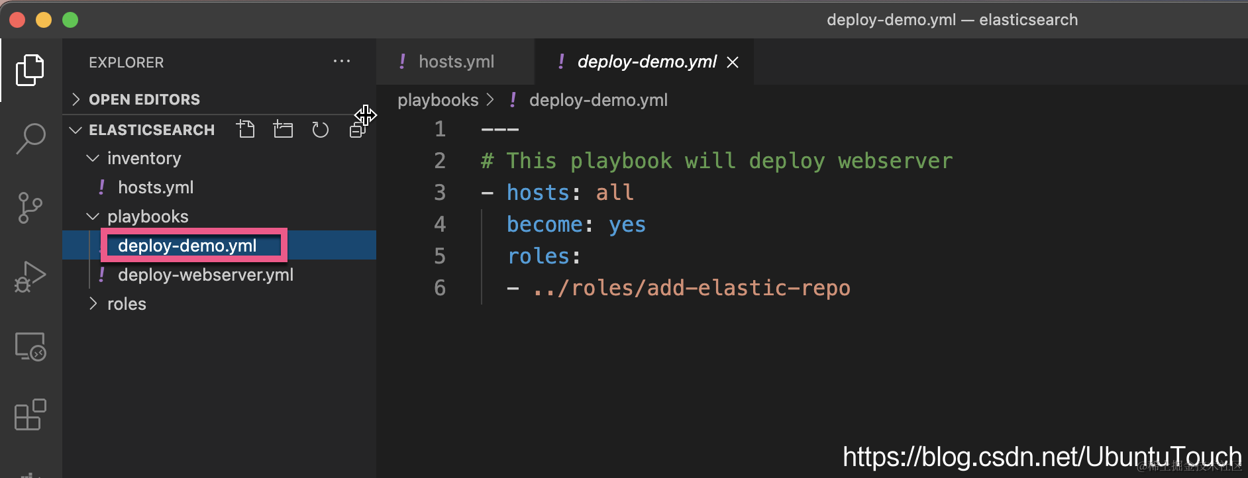This screenshot has width=1248, height=478.
Task: Open the Source Control view
Action: coord(30,208)
